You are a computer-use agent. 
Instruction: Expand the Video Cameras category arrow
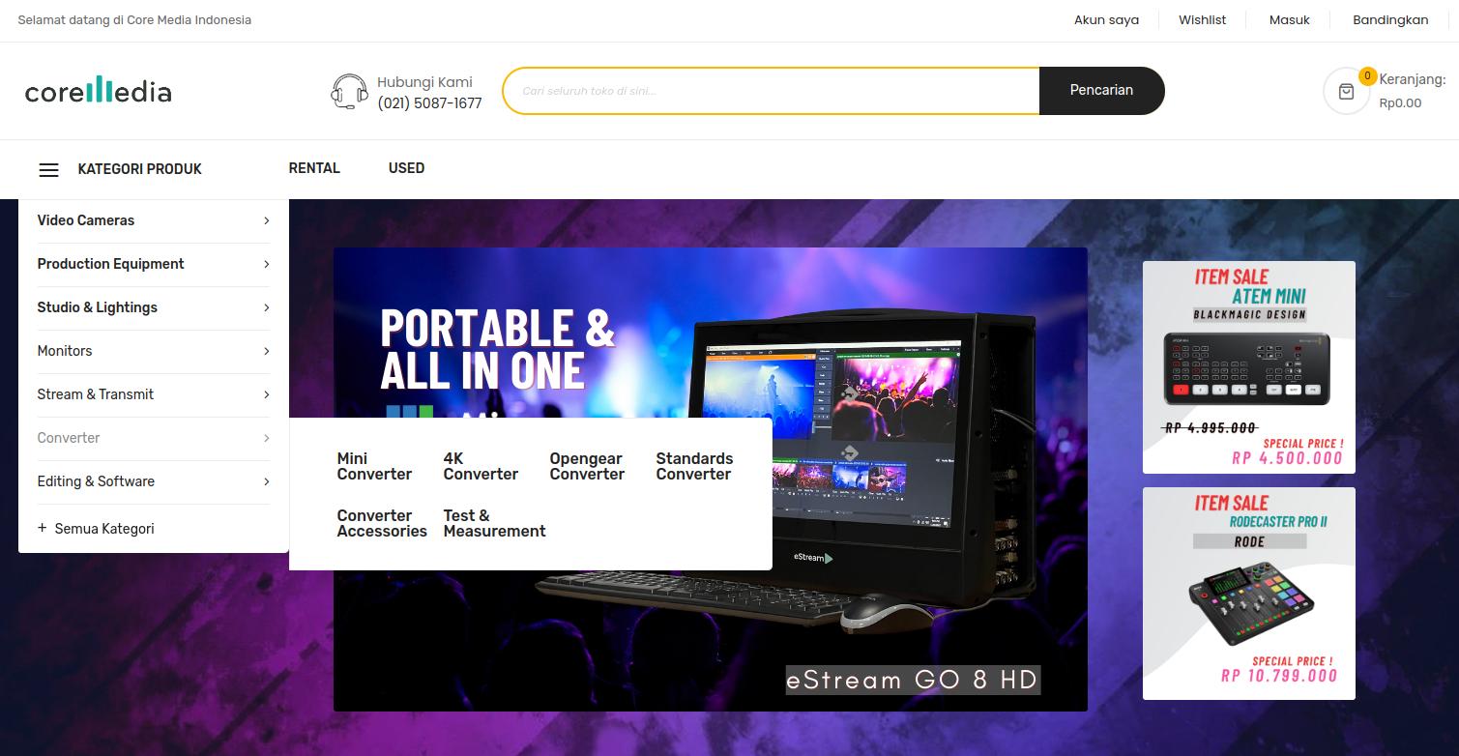point(266,220)
